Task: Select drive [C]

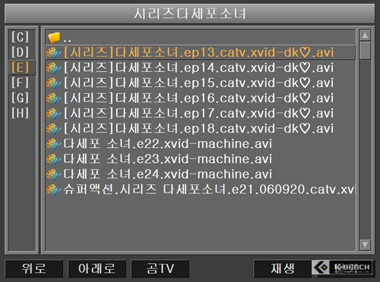Action: point(21,37)
